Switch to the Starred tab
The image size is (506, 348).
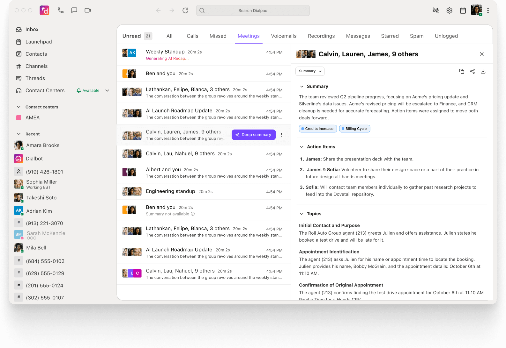(x=390, y=36)
